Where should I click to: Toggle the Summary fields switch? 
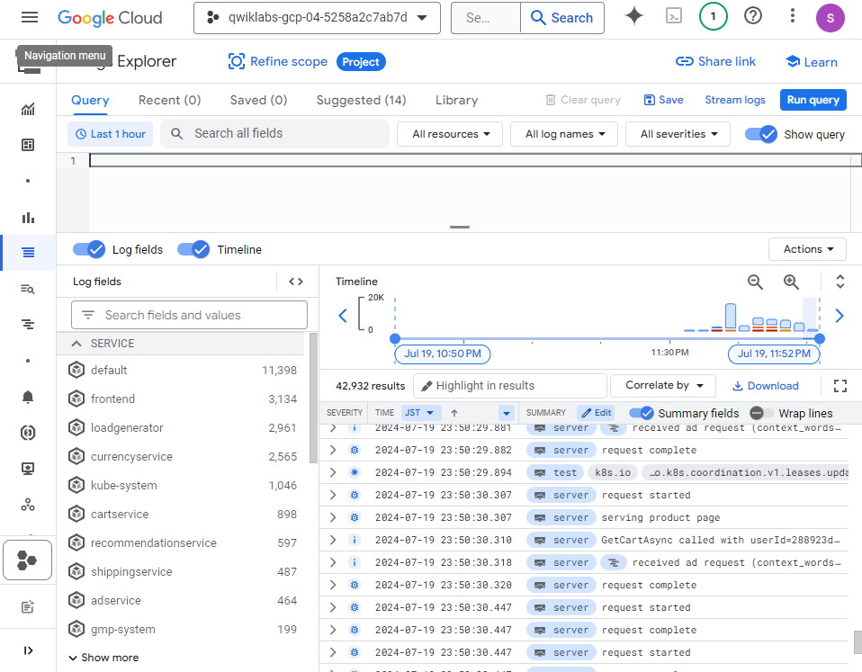(641, 413)
